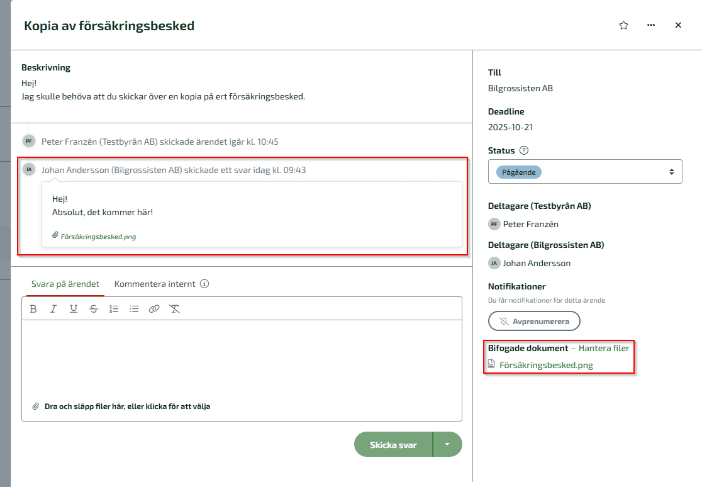Screen dimensions: 702x487
Task: Select the strikethrough icon
Action: (94, 309)
